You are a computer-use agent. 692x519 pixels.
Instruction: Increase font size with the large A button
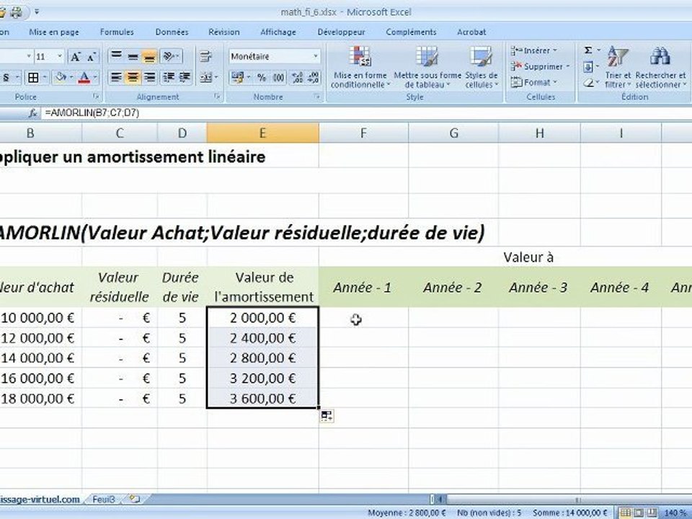tap(76, 56)
